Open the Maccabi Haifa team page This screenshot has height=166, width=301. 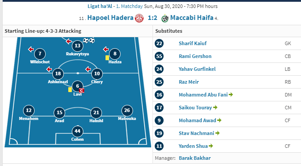192,18
